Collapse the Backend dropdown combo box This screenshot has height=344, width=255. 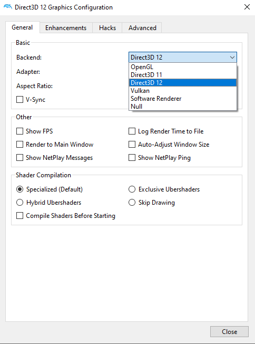183,58
